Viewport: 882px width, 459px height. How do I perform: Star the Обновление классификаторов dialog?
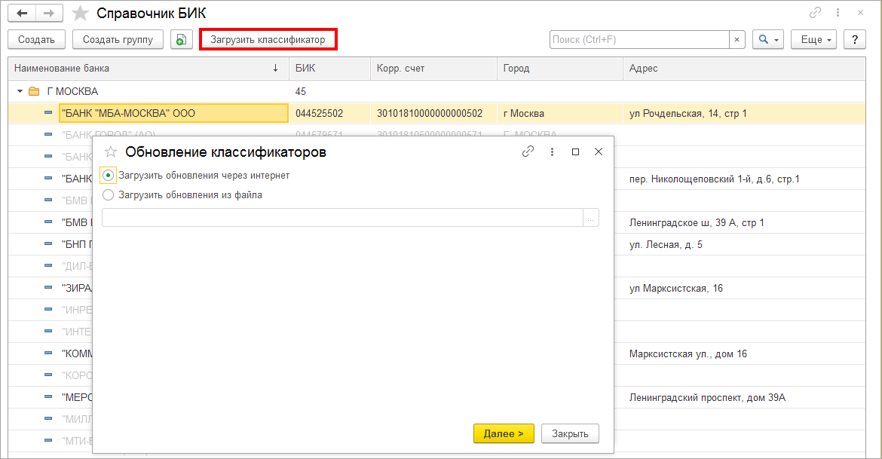[110, 151]
